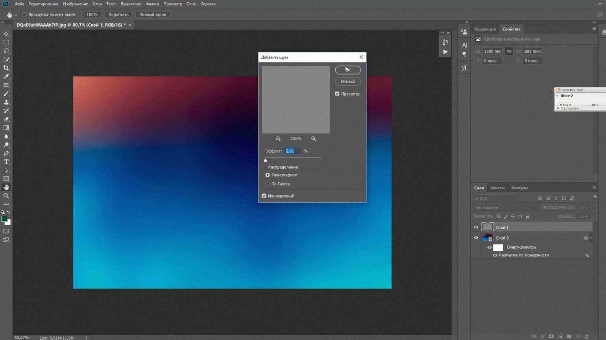Switch to the Каналы tab
This screenshot has width=606, height=340.
497,188
